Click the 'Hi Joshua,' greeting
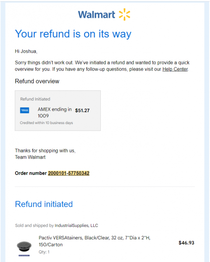210x262 pixels. (x=26, y=51)
